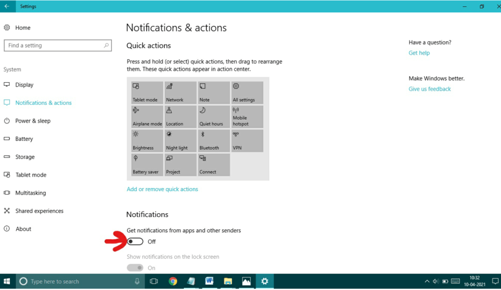This screenshot has width=501, height=290.
Task: Enable notifications from apps and other senders
Action: 135,241
